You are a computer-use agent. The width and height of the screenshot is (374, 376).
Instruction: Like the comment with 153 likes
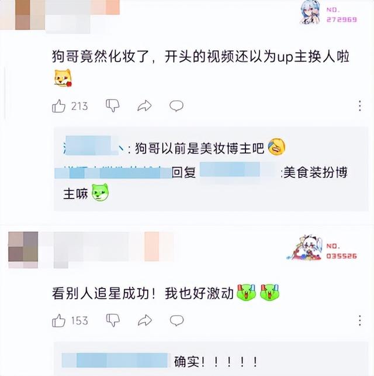tap(58, 320)
